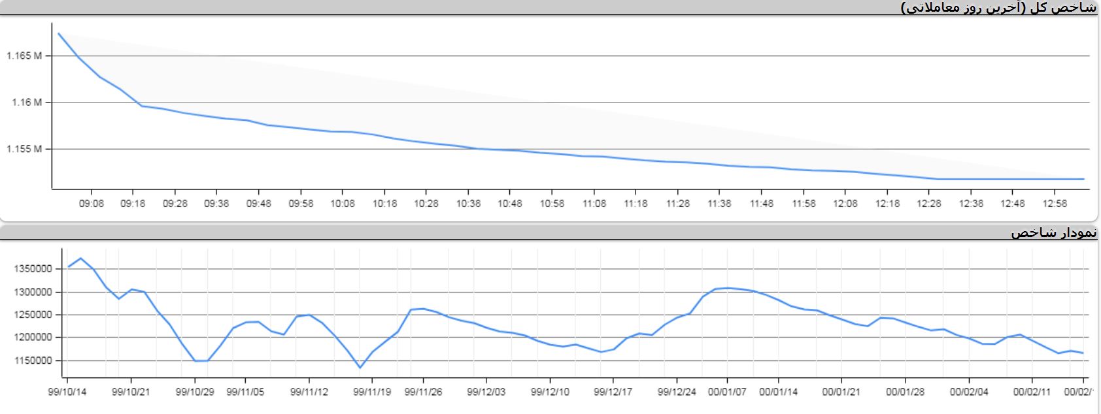Viewport: 1101px width, 414px height.
Task: Click the intraday line's starting point at top-left
Action: pos(58,33)
